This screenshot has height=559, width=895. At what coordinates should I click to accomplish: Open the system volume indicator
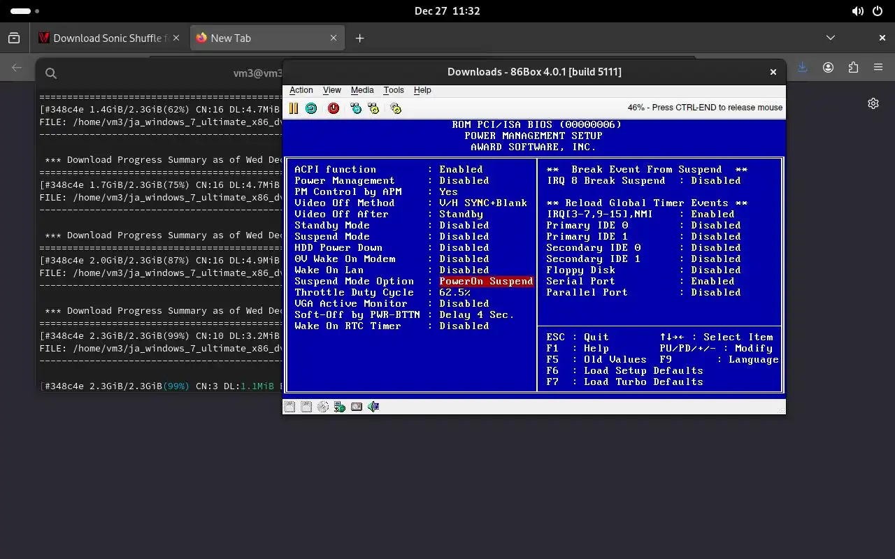click(858, 11)
